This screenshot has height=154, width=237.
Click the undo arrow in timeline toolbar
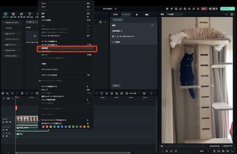pyautogui.click(x=12, y=93)
